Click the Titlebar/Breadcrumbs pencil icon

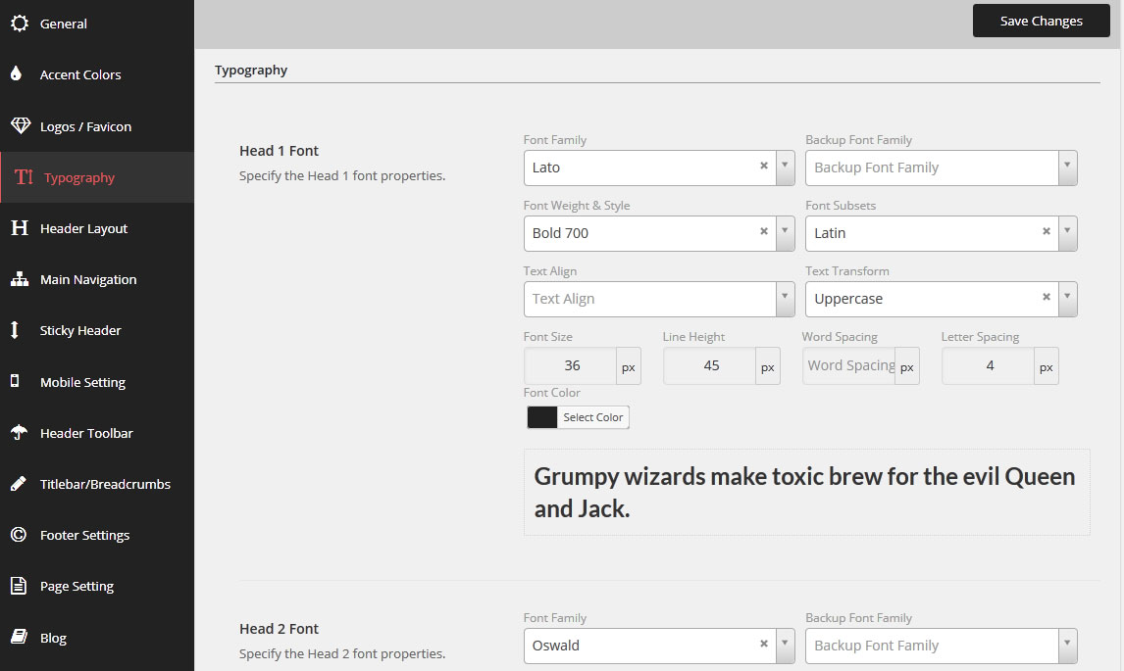[x=18, y=484]
